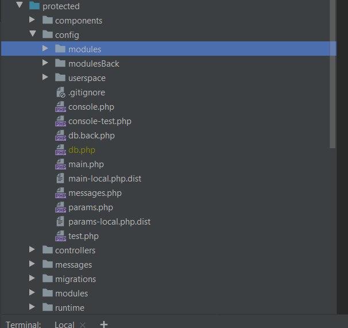Select the console-test.php file name

pyautogui.click(x=100, y=121)
